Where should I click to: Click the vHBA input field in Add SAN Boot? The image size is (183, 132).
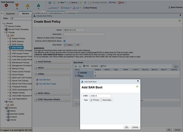tap(101, 96)
